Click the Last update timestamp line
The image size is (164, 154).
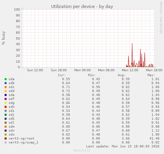(123, 146)
